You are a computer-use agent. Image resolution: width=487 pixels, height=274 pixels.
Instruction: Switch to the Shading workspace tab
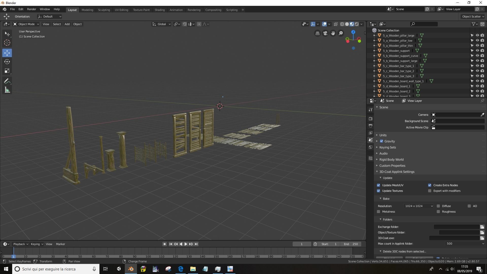(160, 10)
